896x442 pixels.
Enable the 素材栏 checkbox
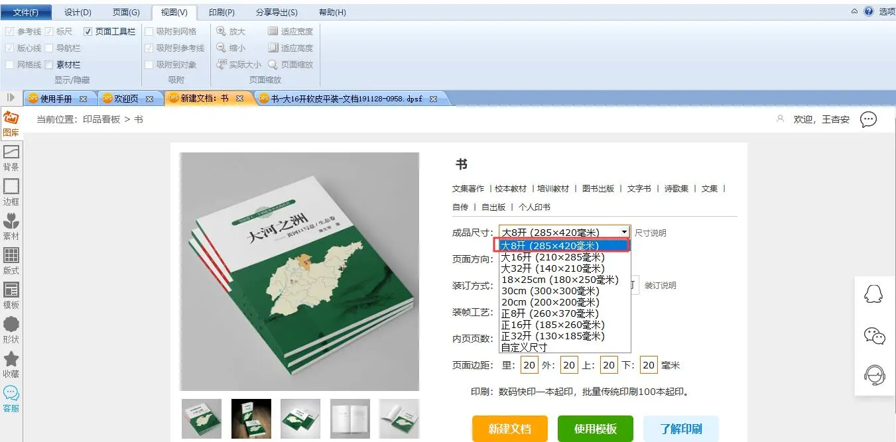tap(48, 64)
